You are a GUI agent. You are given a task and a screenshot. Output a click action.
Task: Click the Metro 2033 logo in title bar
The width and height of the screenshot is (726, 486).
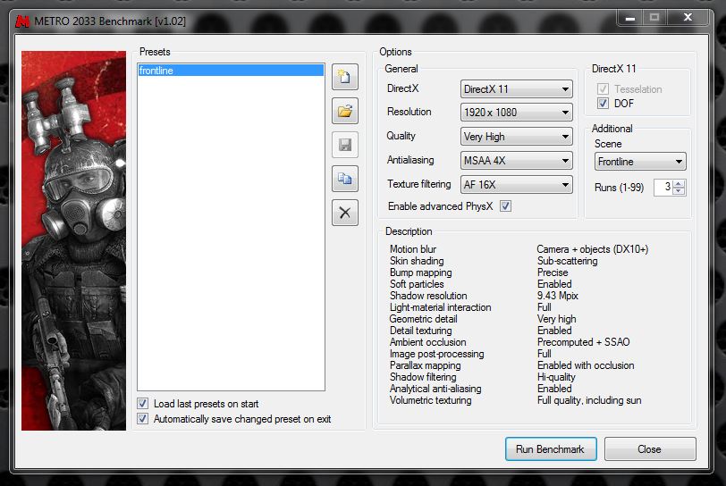pos(22,21)
